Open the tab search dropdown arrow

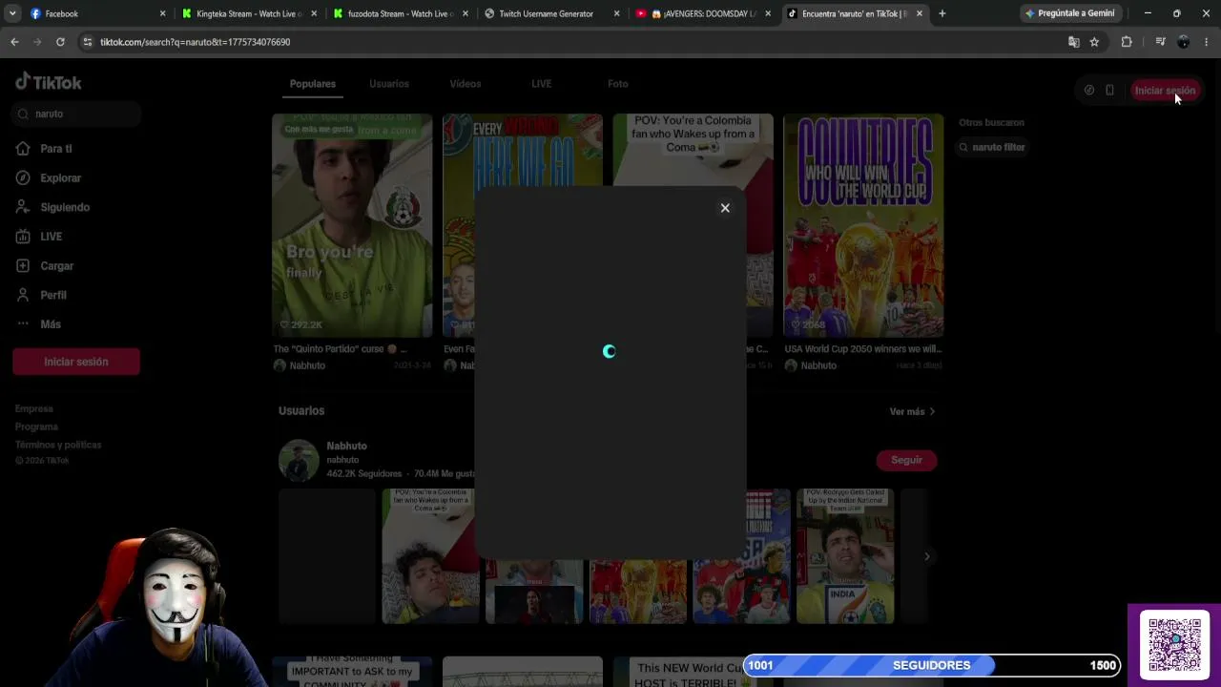tap(12, 13)
